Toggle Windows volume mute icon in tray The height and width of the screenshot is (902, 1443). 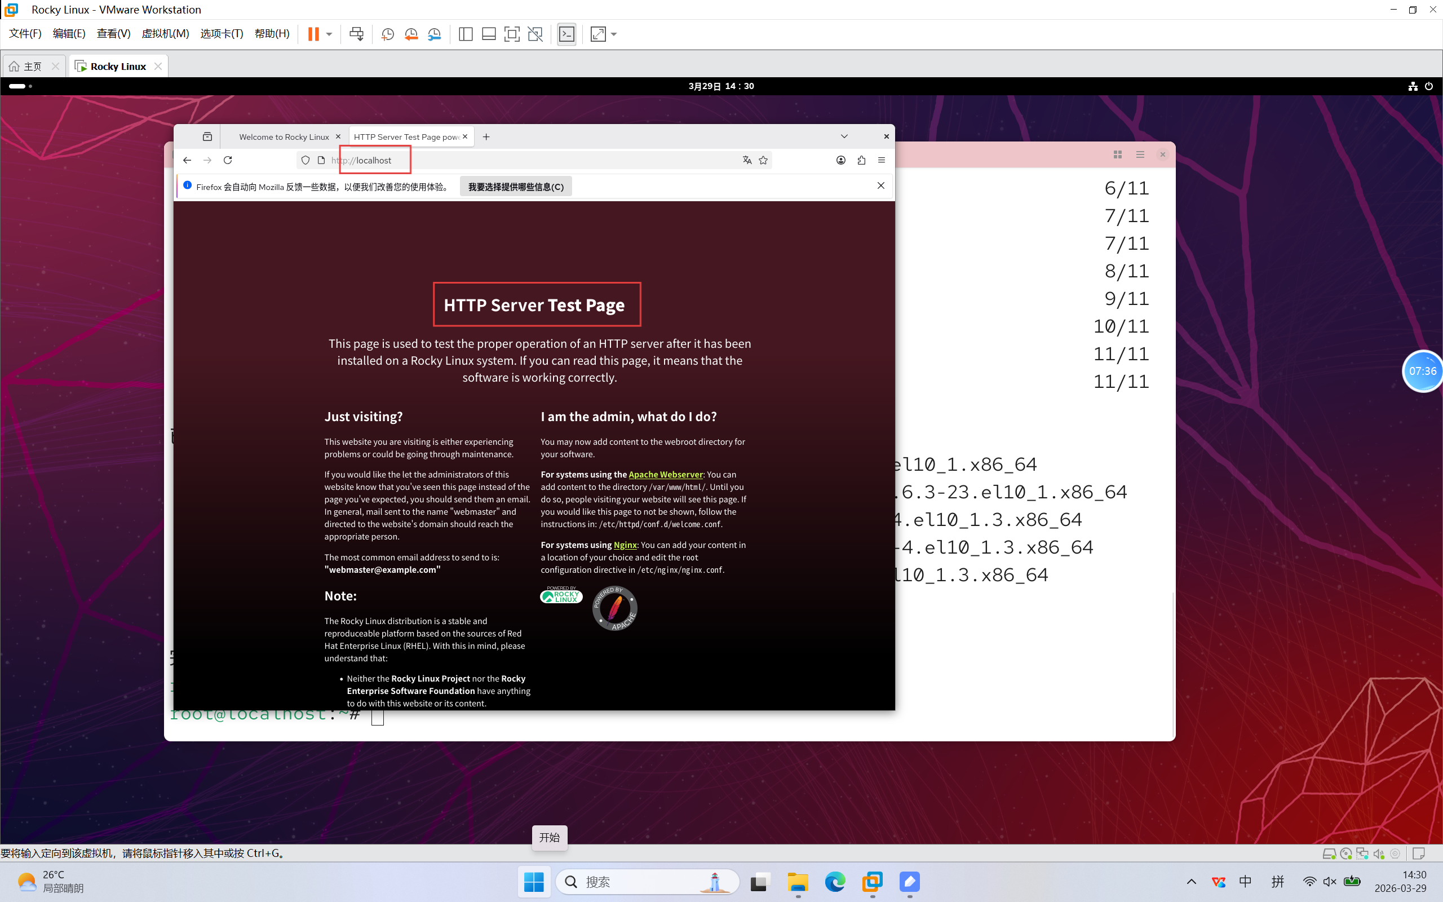point(1329,882)
